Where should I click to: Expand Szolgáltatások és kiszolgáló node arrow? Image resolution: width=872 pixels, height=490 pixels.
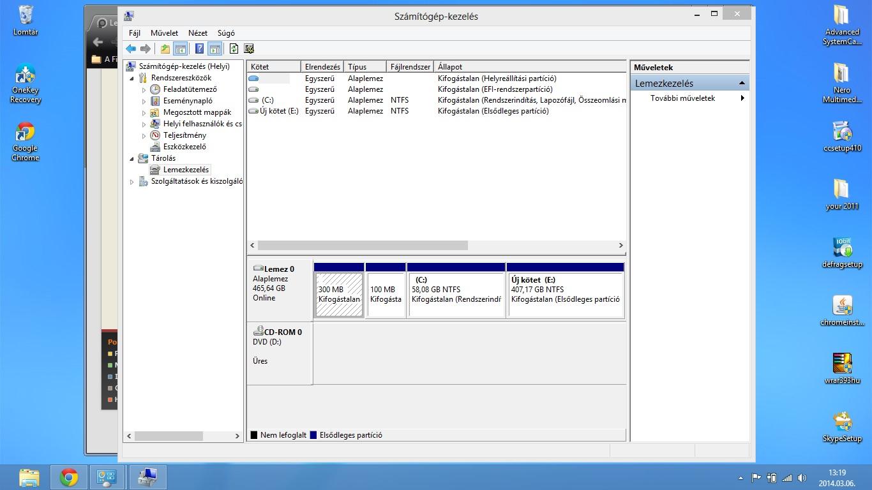click(132, 182)
